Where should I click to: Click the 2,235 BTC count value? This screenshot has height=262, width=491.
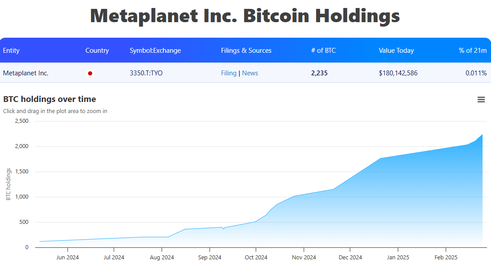pyautogui.click(x=319, y=73)
